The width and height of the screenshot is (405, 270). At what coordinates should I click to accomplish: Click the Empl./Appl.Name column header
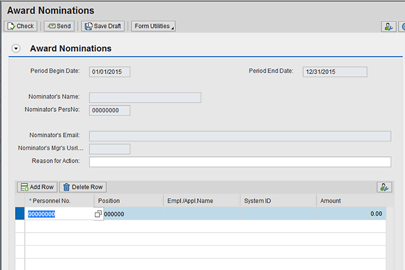coord(201,201)
